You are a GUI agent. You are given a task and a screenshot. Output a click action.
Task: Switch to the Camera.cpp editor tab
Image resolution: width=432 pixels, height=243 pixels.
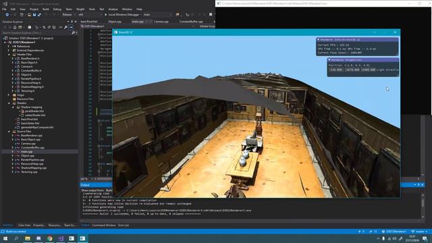[161, 22]
